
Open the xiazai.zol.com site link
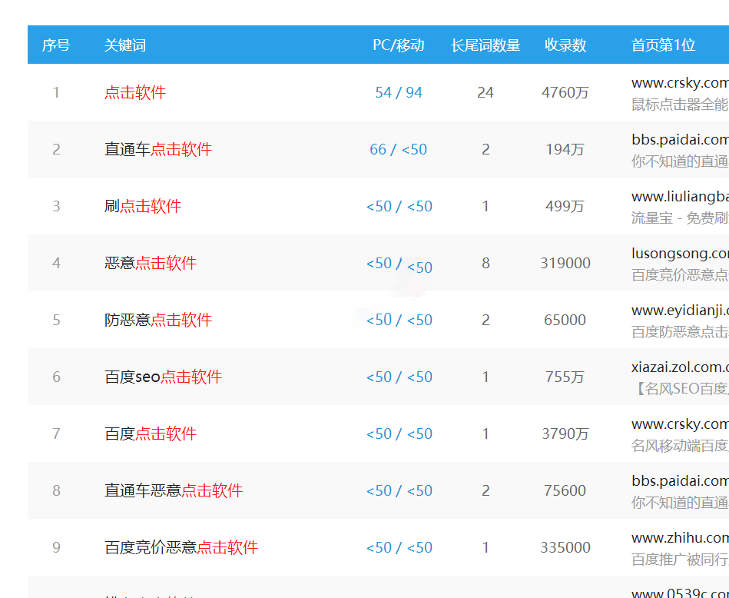(x=680, y=367)
